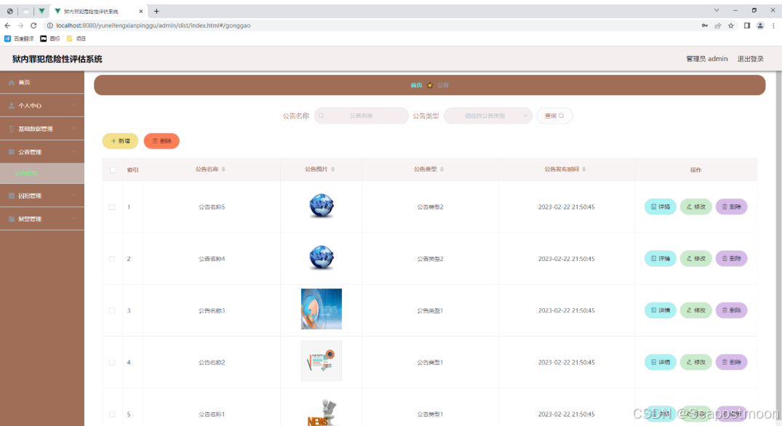The height and width of the screenshot is (426, 782).
Task: Toggle the select-all checkbox in table header
Action: click(x=111, y=169)
